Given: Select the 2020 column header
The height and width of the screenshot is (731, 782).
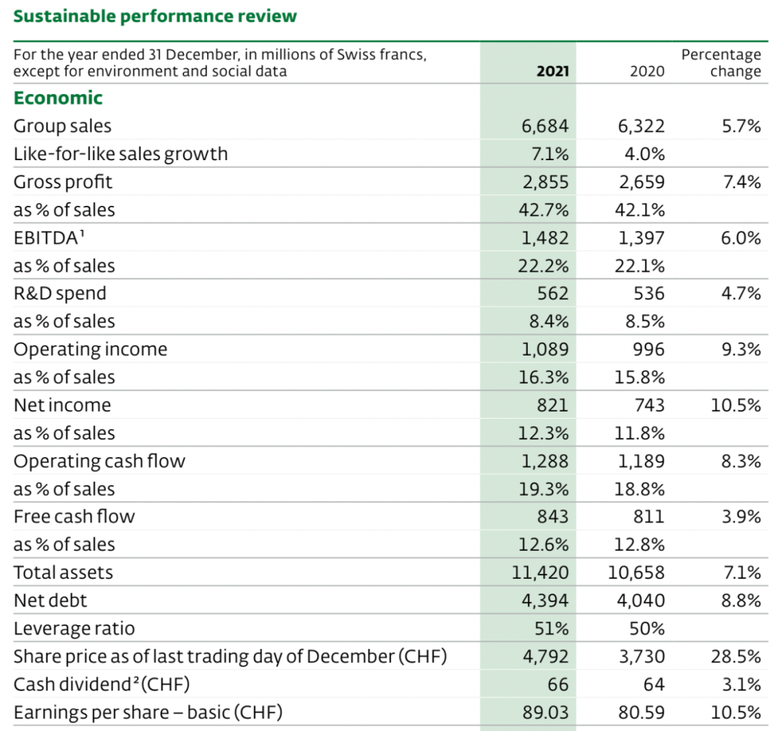Looking at the screenshot, I should coord(647,71).
